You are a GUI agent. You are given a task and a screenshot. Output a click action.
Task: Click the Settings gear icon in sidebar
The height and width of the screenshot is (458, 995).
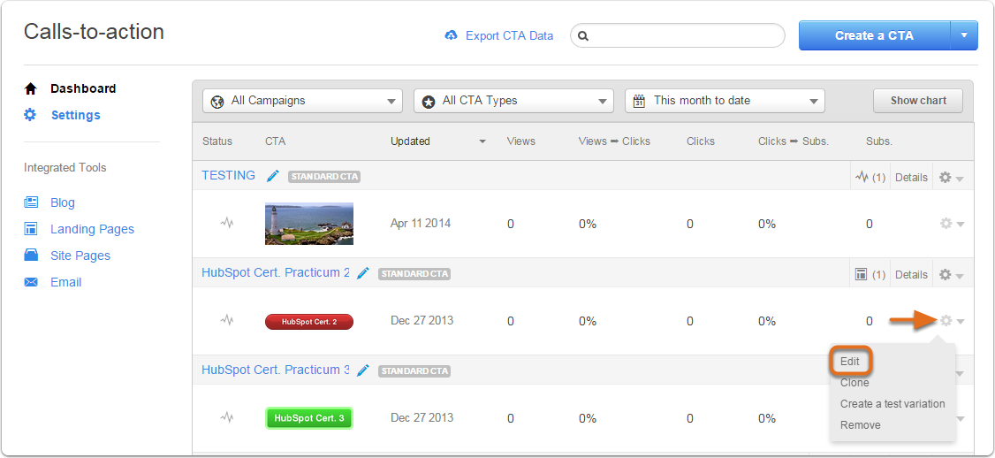coord(30,115)
